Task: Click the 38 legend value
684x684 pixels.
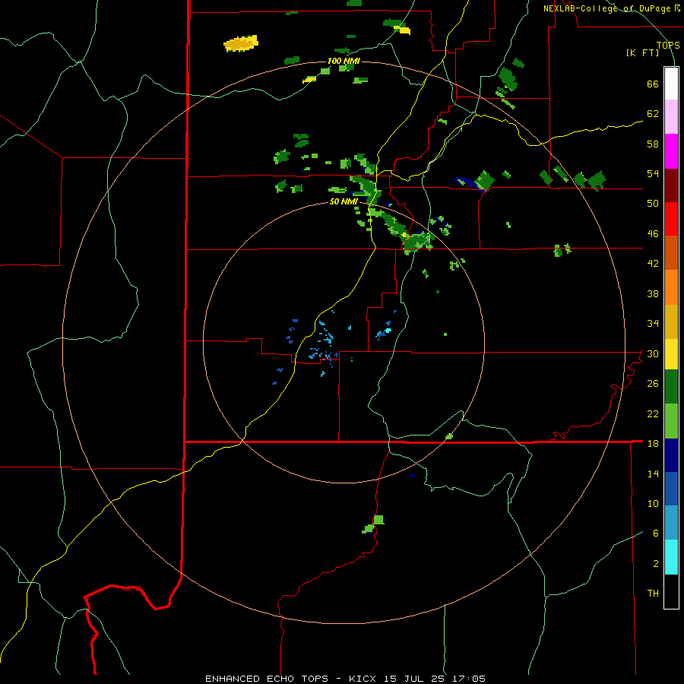Action: click(653, 293)
